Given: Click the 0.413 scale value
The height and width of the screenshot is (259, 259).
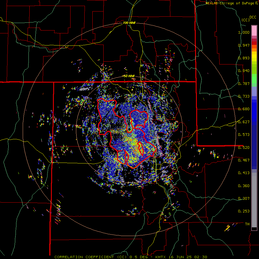Looking at the screenshot, I should (x=244, y=173).
